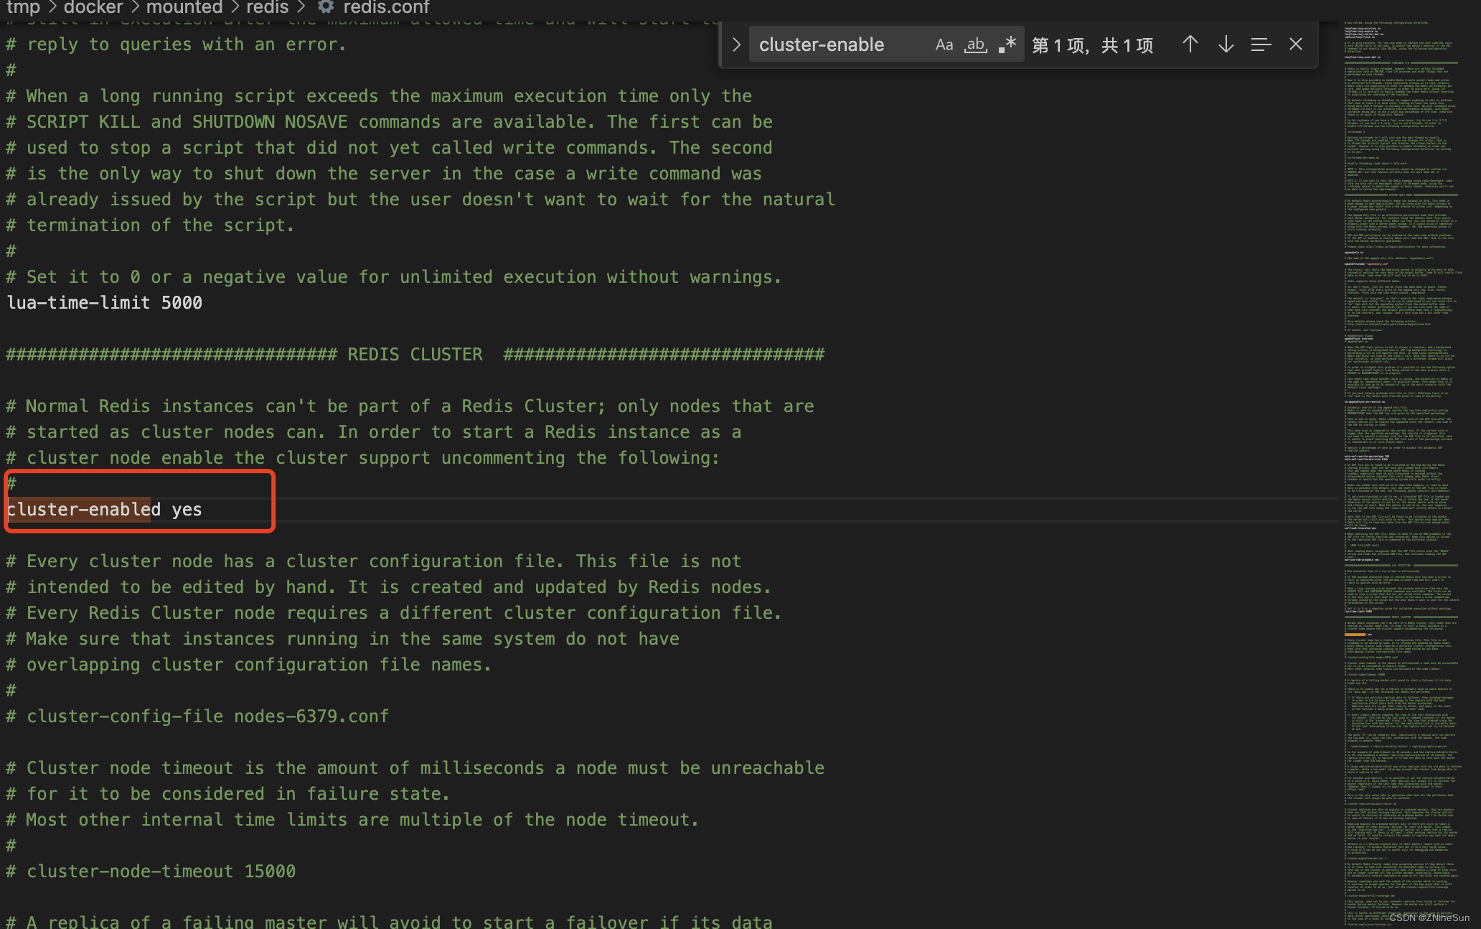Click the line '# reply to queries with an error.'
The width and height of the screenshot is (1481, 929).
pos(177,44)
